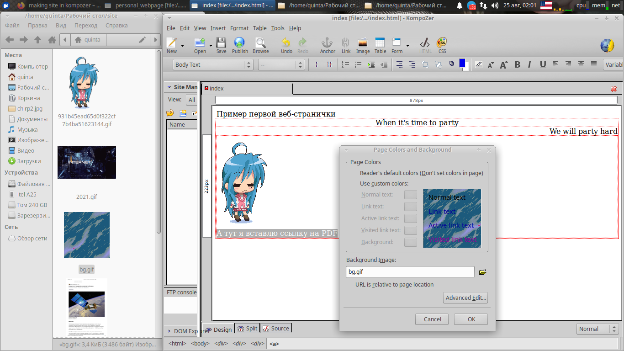
Task: Open the Browse preview tool
Action: point(260,46)
